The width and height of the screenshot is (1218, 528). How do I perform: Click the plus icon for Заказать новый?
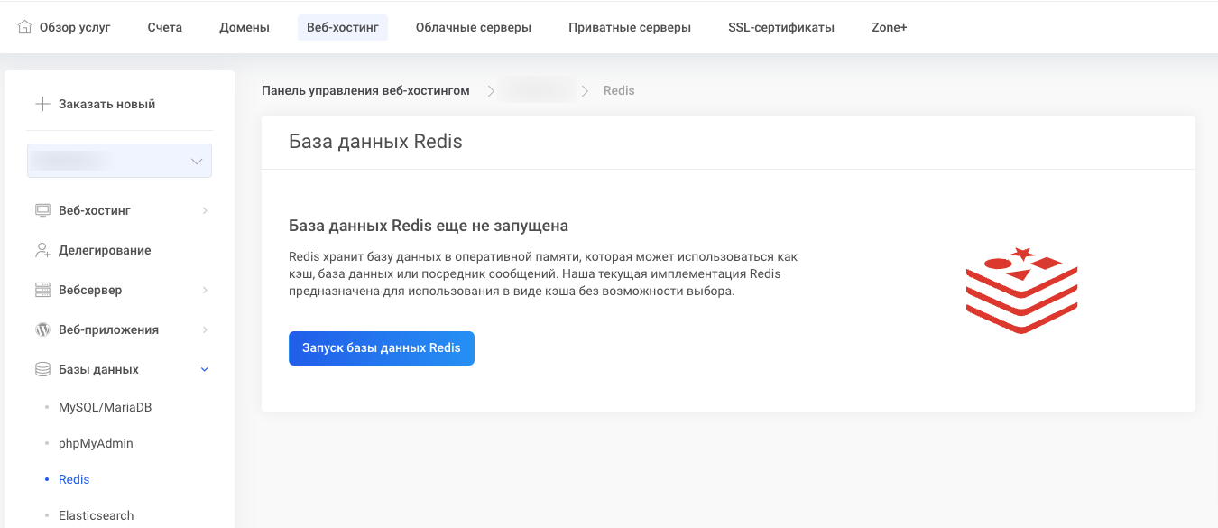point(42,104)
